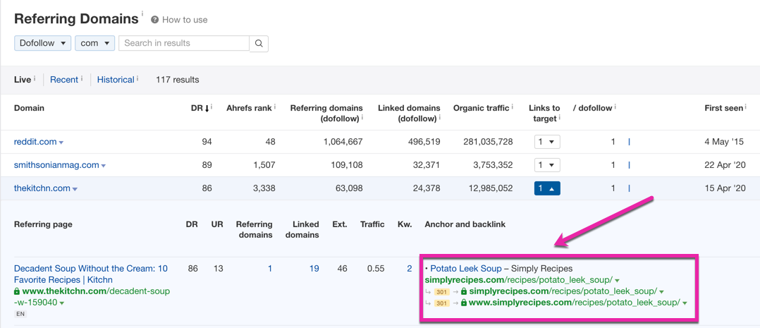
Task: Click the info icon next to Recent tab
Action: [82, 78]
